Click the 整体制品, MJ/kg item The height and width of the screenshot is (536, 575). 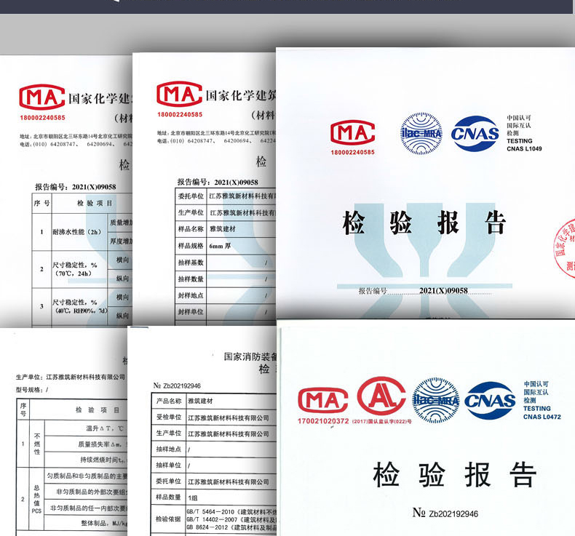pos(104,523)
